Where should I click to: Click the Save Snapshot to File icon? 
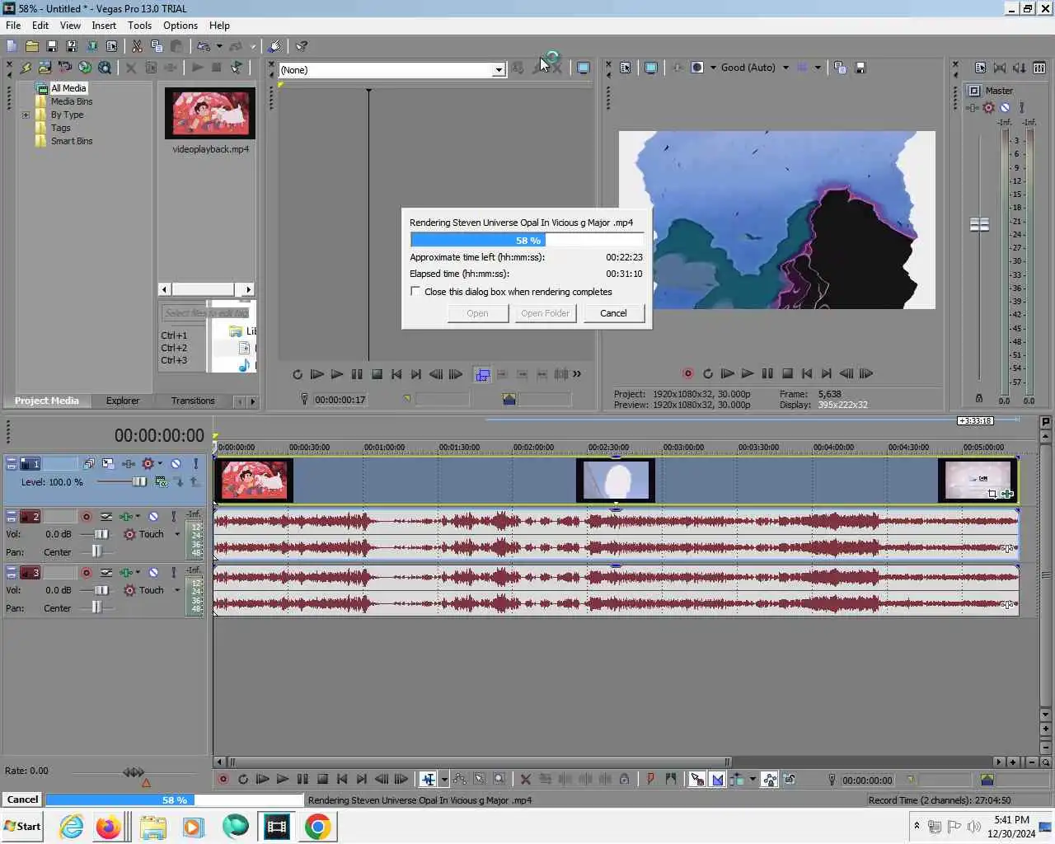(x=860, y=68)
